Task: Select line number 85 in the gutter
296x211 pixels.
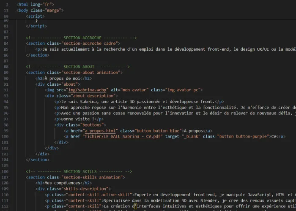Action: 6,49
